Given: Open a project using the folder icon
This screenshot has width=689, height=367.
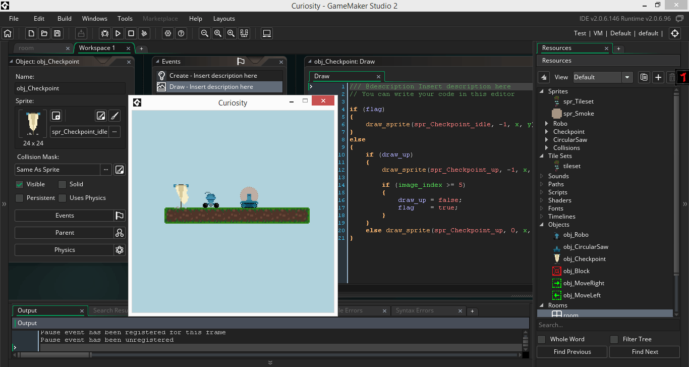Looking at the screenshot, I should [44, 33].
